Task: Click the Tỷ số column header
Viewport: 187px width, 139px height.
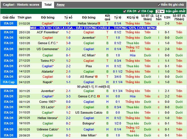Action: point(68,17)
